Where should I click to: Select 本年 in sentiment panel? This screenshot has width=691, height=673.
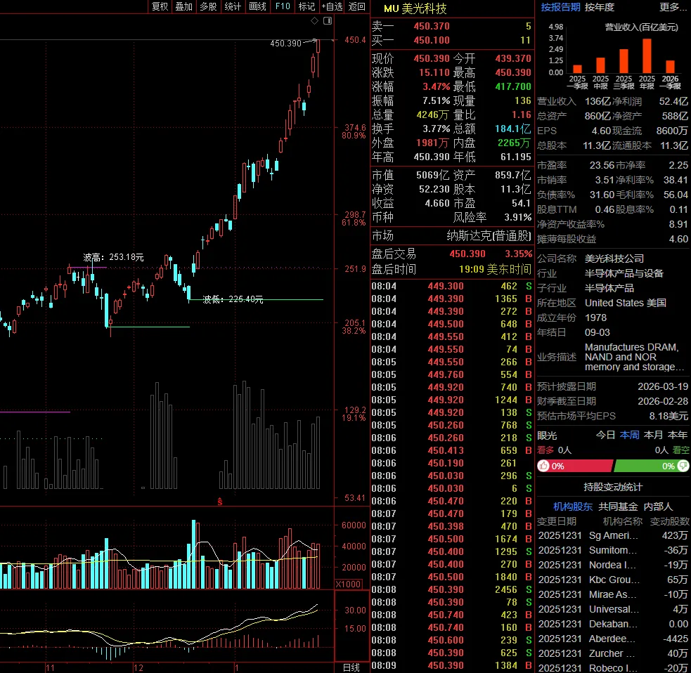click(678, 436)
